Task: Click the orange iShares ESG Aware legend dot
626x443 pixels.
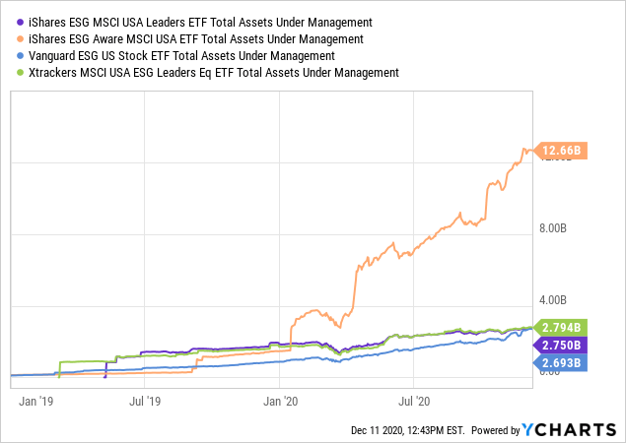Action: [x=21, y=39]
